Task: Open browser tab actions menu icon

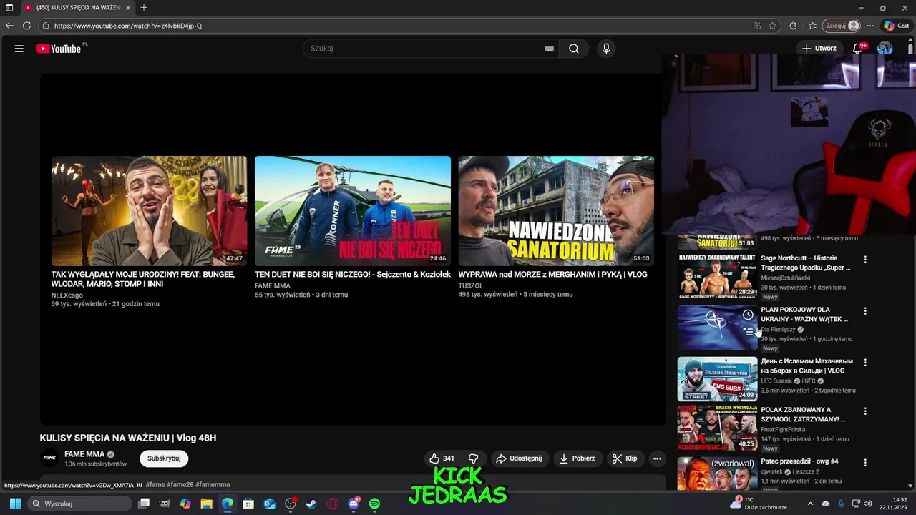Action: (x=9, y=7)
